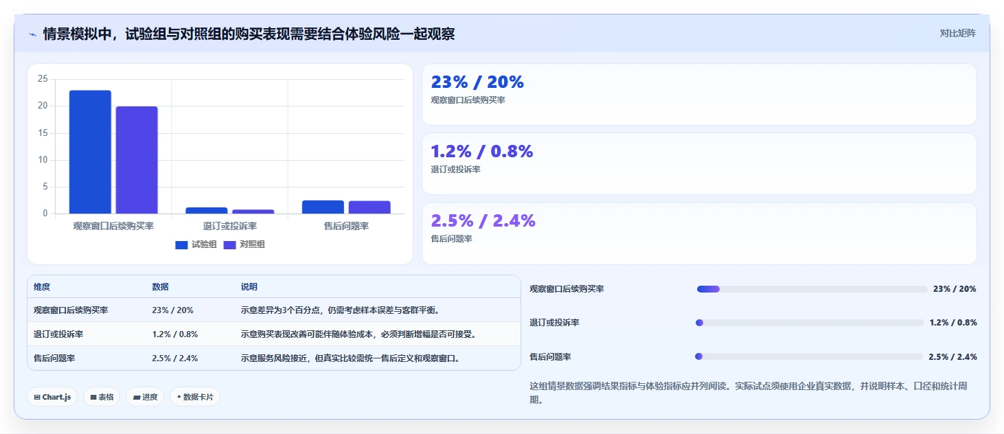Toggle the 试验组 legend item

pyautogui.click(x=196, y=244)
